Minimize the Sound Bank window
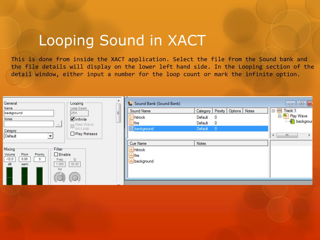Viewport: 320px width, 240px height. pos(291,104)
